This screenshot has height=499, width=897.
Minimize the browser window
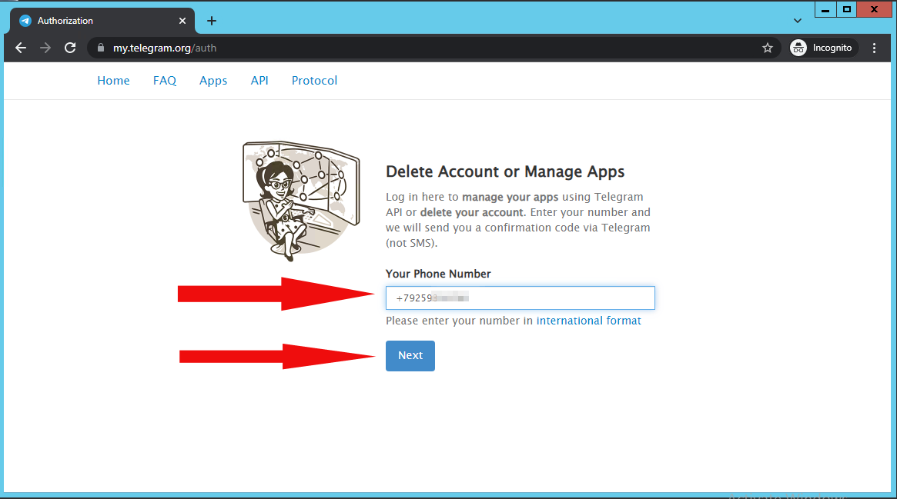pyautogui.click(x=825, y=10)
